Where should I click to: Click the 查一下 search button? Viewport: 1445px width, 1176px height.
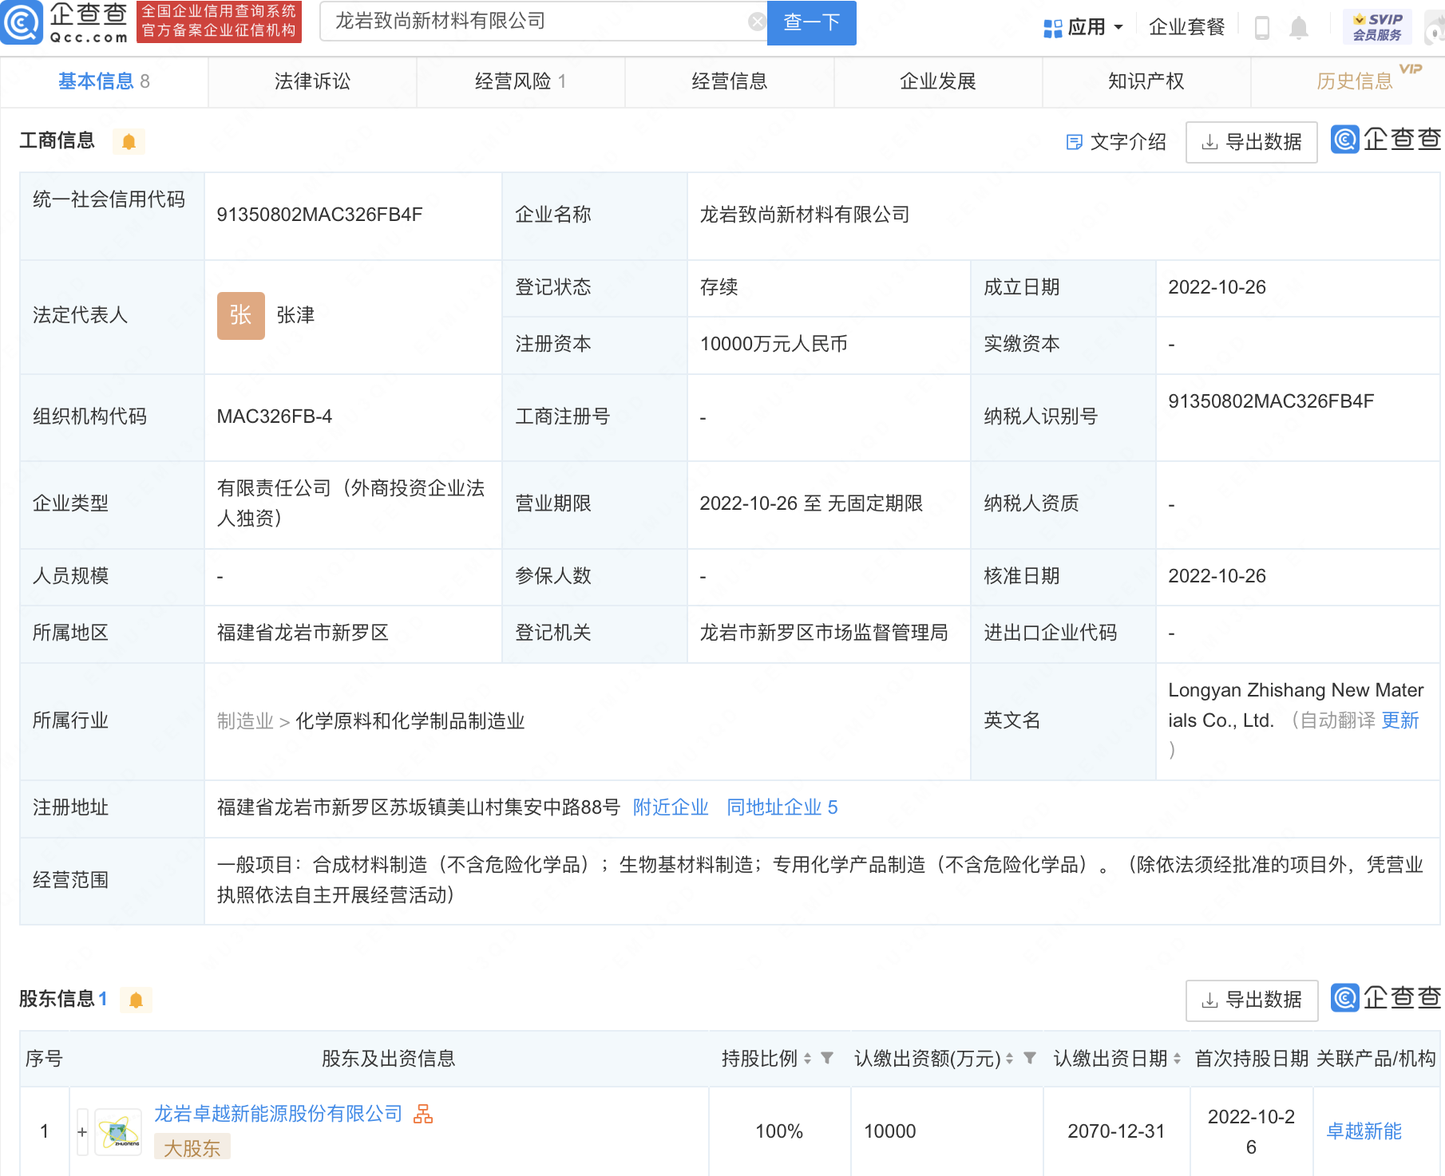811,22
